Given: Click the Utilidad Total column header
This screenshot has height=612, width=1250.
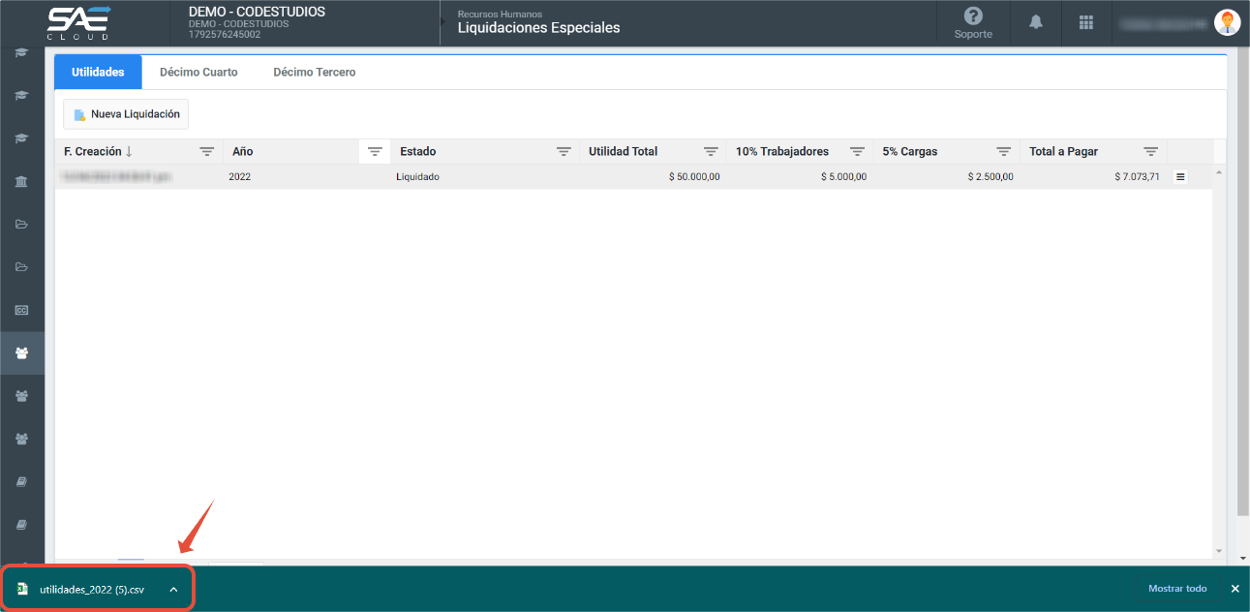Looking at the screenshot, I should 623,152.
